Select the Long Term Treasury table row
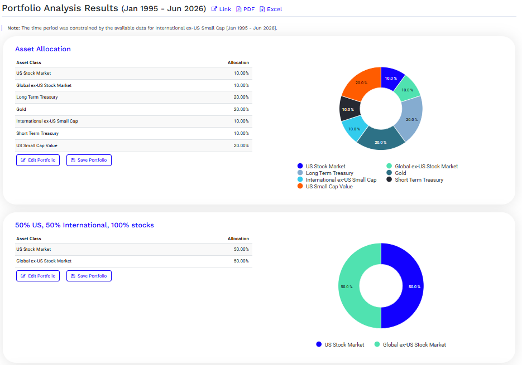This screenshot has width=522, height=365. tap(133, 98)
